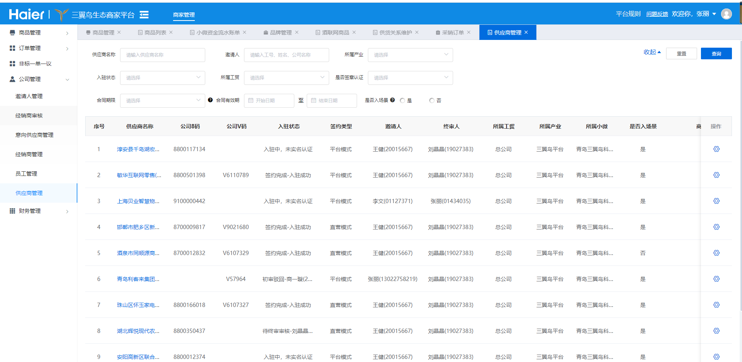
Task: Open the 平台规则 link
Action: (628, 14)
